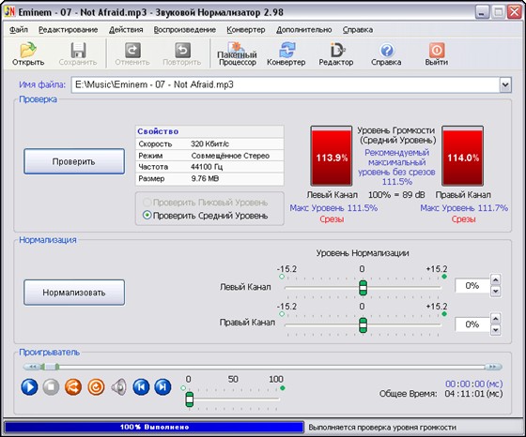Image resolution: width=526 pixels, height=437 pixels.
Task: Open the Редактирование menu
Action: [x=68, y=30]
